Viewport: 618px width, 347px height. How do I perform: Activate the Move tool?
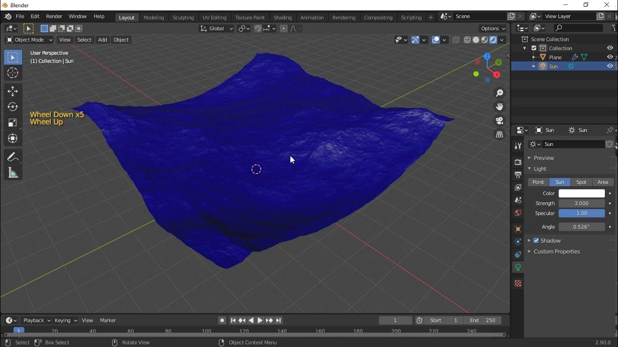(x=13, y=91)
